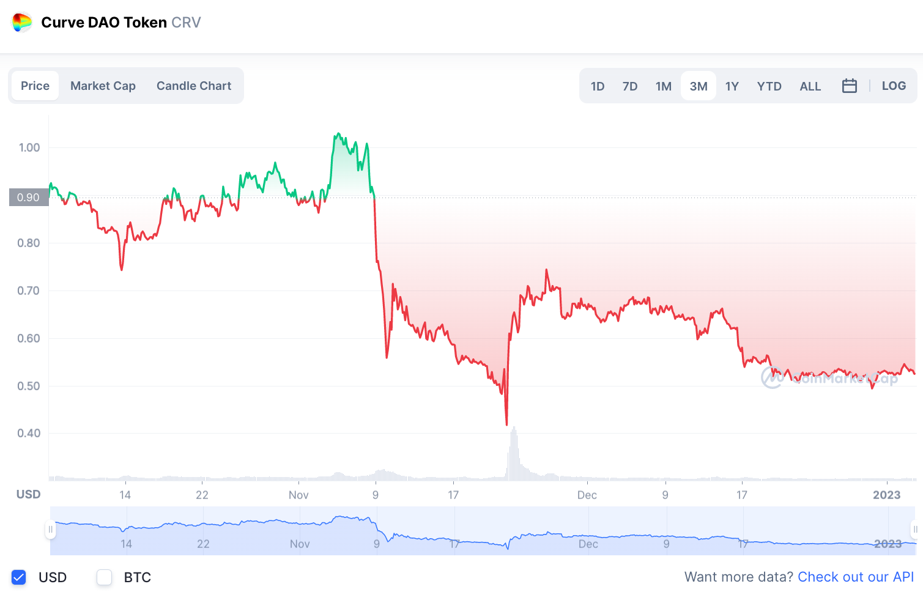Click the 0.90 price marker label

click(29, 198)
